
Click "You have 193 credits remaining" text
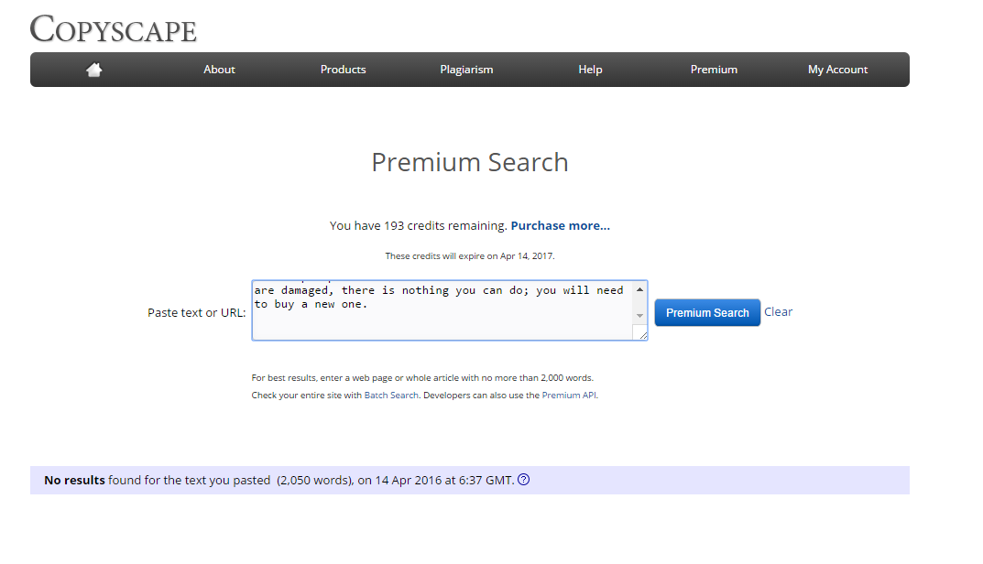(418, 225)
